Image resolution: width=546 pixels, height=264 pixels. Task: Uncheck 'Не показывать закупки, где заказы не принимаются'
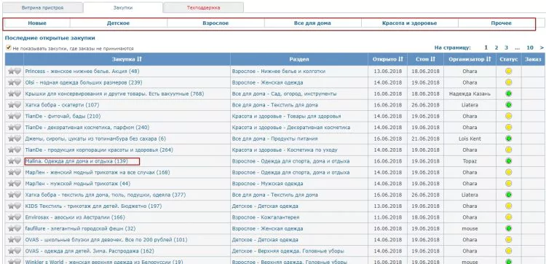[x=8, y=48]
